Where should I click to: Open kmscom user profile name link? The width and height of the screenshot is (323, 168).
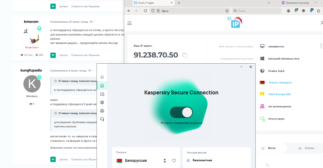(x=31, y=22)
